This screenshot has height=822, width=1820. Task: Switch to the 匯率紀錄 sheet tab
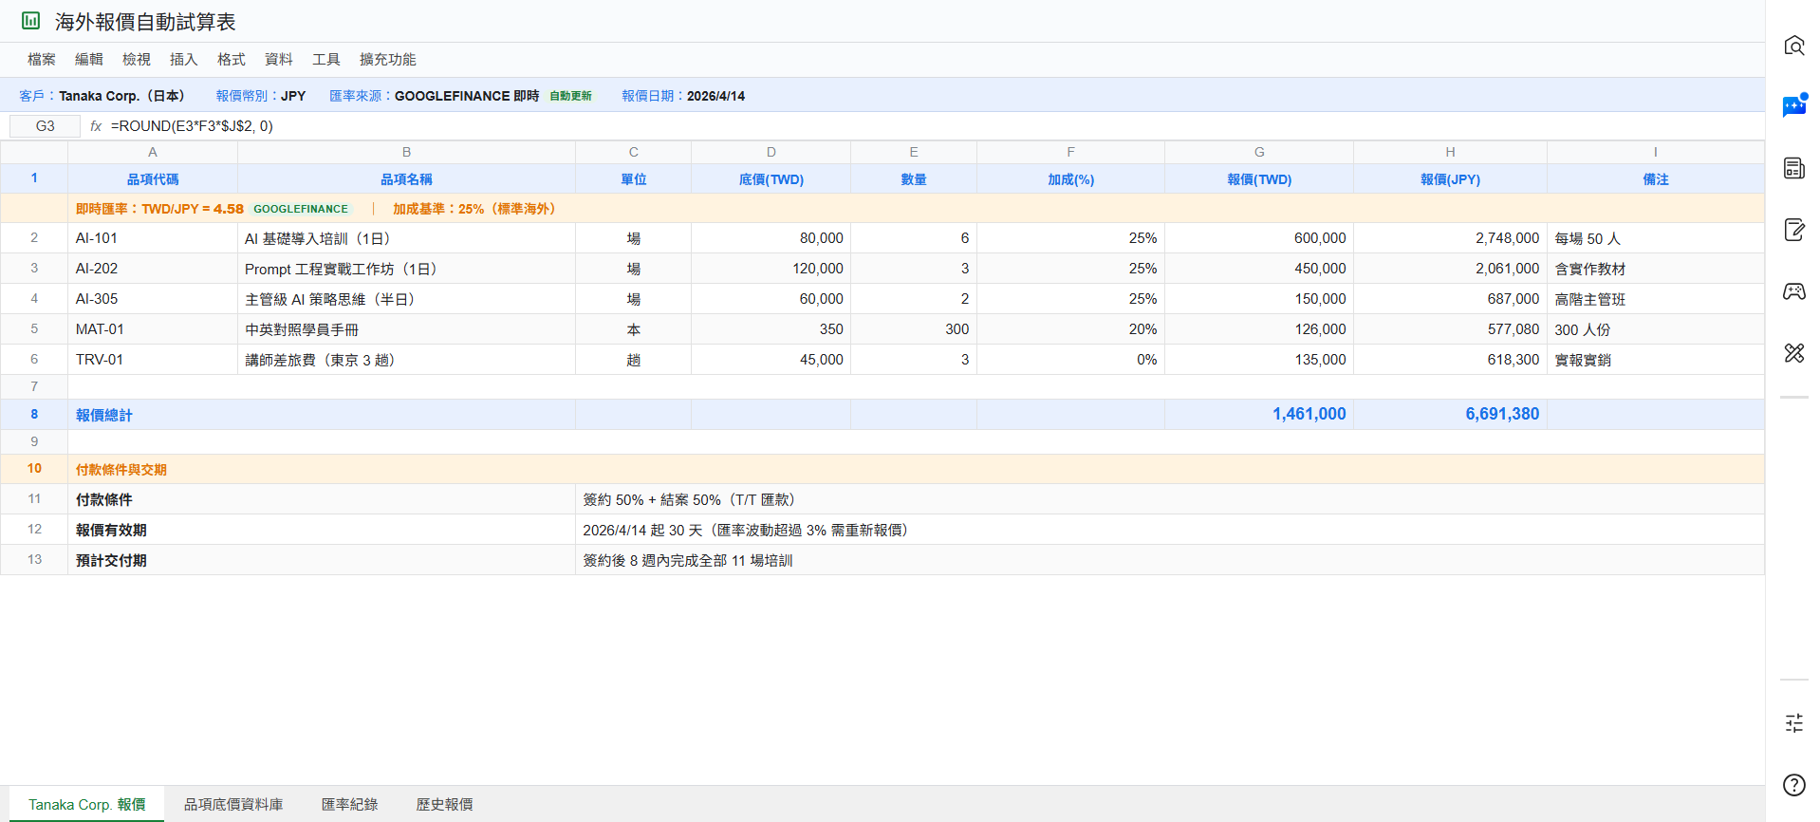tap(350, 804)
